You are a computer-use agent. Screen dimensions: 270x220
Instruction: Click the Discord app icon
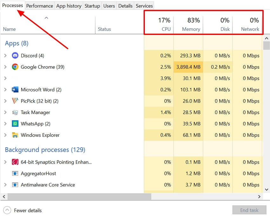coord(15,55)
